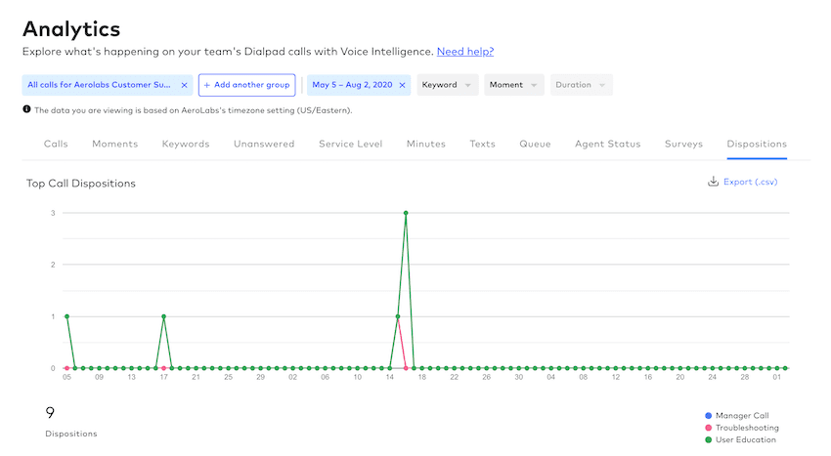831x456 pixels.
Task: Click the plus icon in Add another group
Action: 207,85
